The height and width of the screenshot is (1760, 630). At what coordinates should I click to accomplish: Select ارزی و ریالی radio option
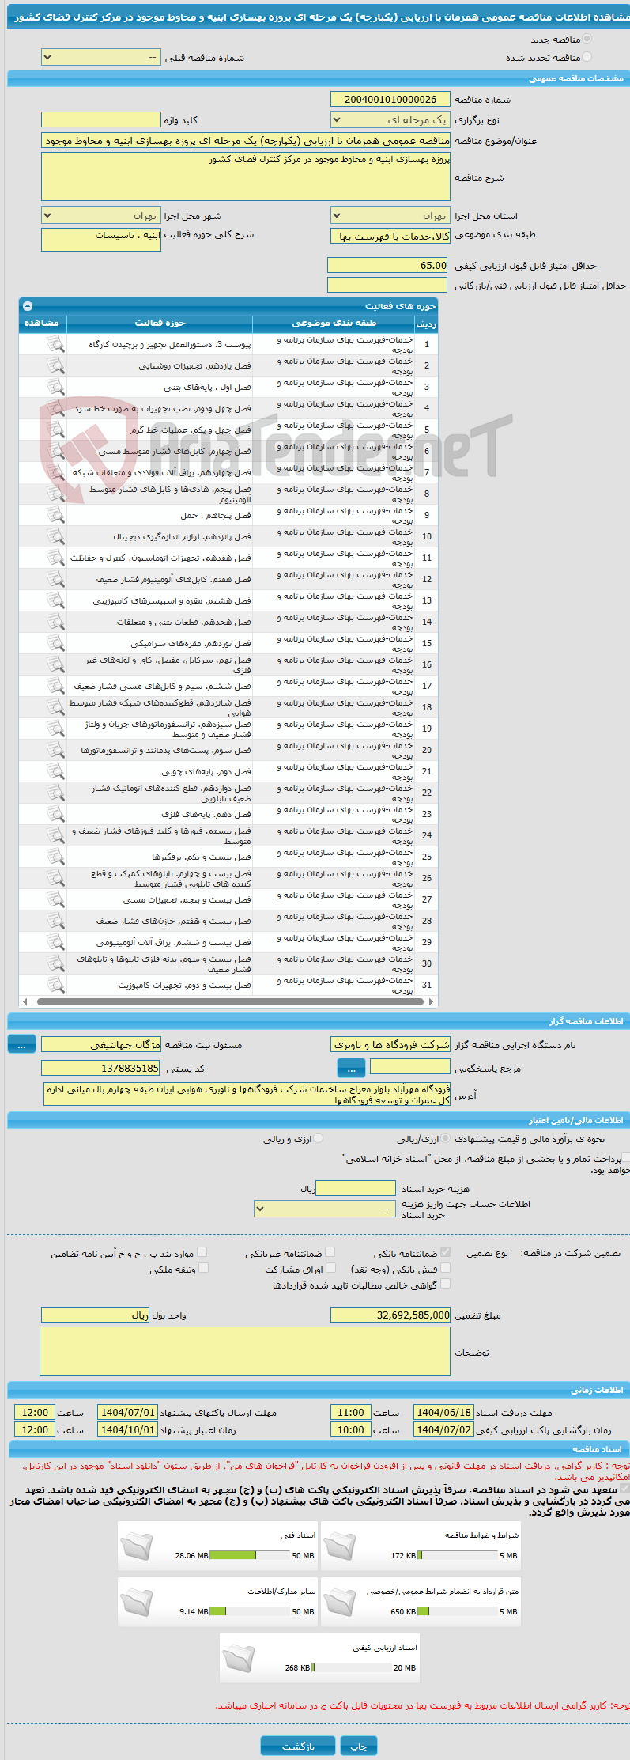318,1138
